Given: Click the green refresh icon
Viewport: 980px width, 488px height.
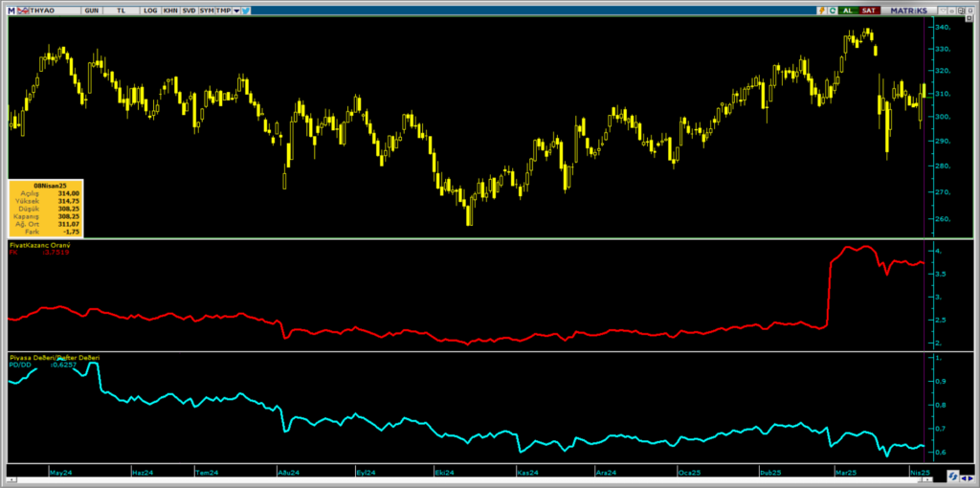Looking at the screenshot, I should click(834, 10).
